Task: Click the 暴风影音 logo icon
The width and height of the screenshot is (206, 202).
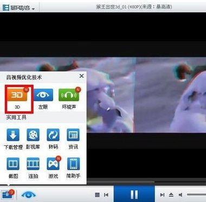Action: click(6, 8)
